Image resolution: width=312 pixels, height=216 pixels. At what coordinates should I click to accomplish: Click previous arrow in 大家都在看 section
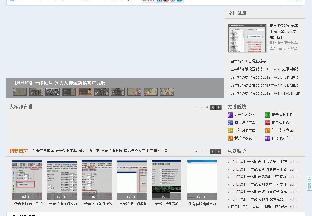(213, 107)
